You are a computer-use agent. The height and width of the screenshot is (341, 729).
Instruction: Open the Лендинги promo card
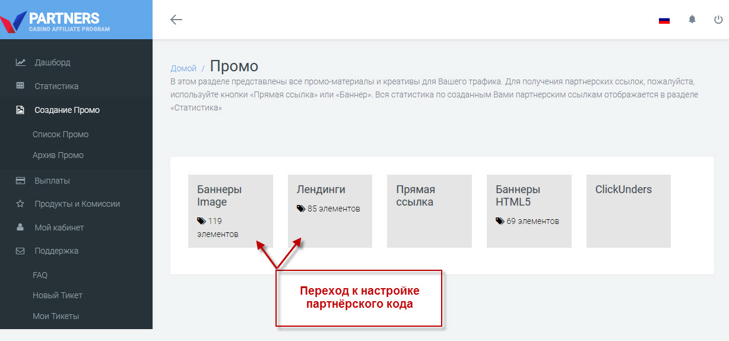pyautogui.click(x=330, y=211)
